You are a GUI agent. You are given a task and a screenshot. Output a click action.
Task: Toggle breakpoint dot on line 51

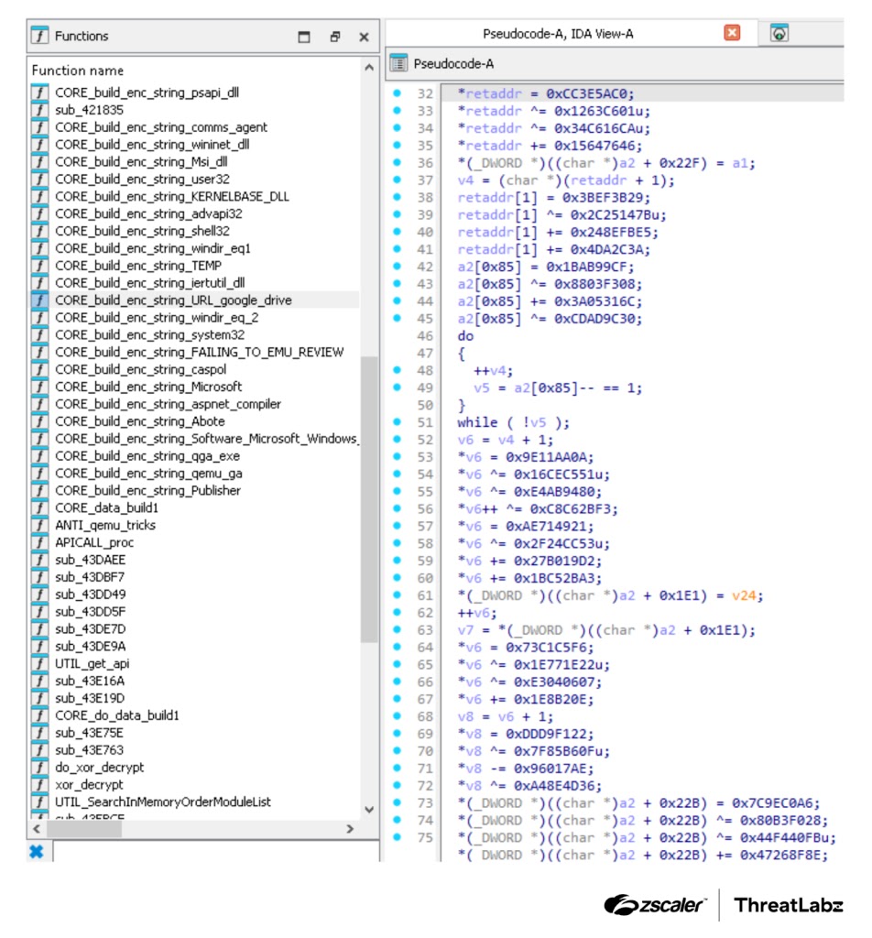point(397,421)
